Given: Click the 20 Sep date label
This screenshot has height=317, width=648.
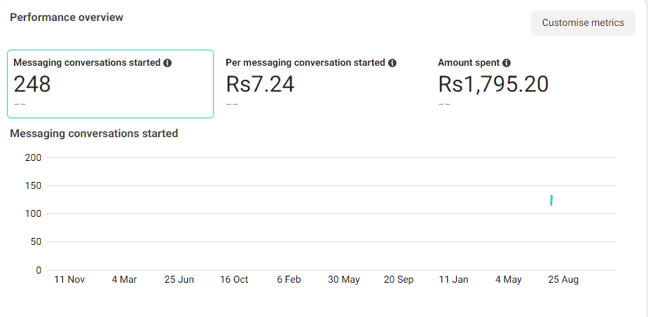Looking at the screenshot, I should tap(399, 279).
